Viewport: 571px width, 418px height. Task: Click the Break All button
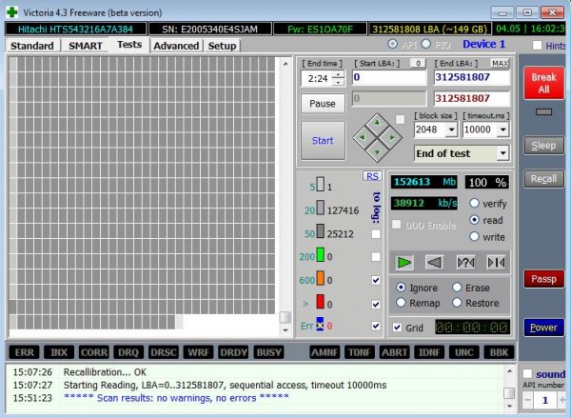543,83
